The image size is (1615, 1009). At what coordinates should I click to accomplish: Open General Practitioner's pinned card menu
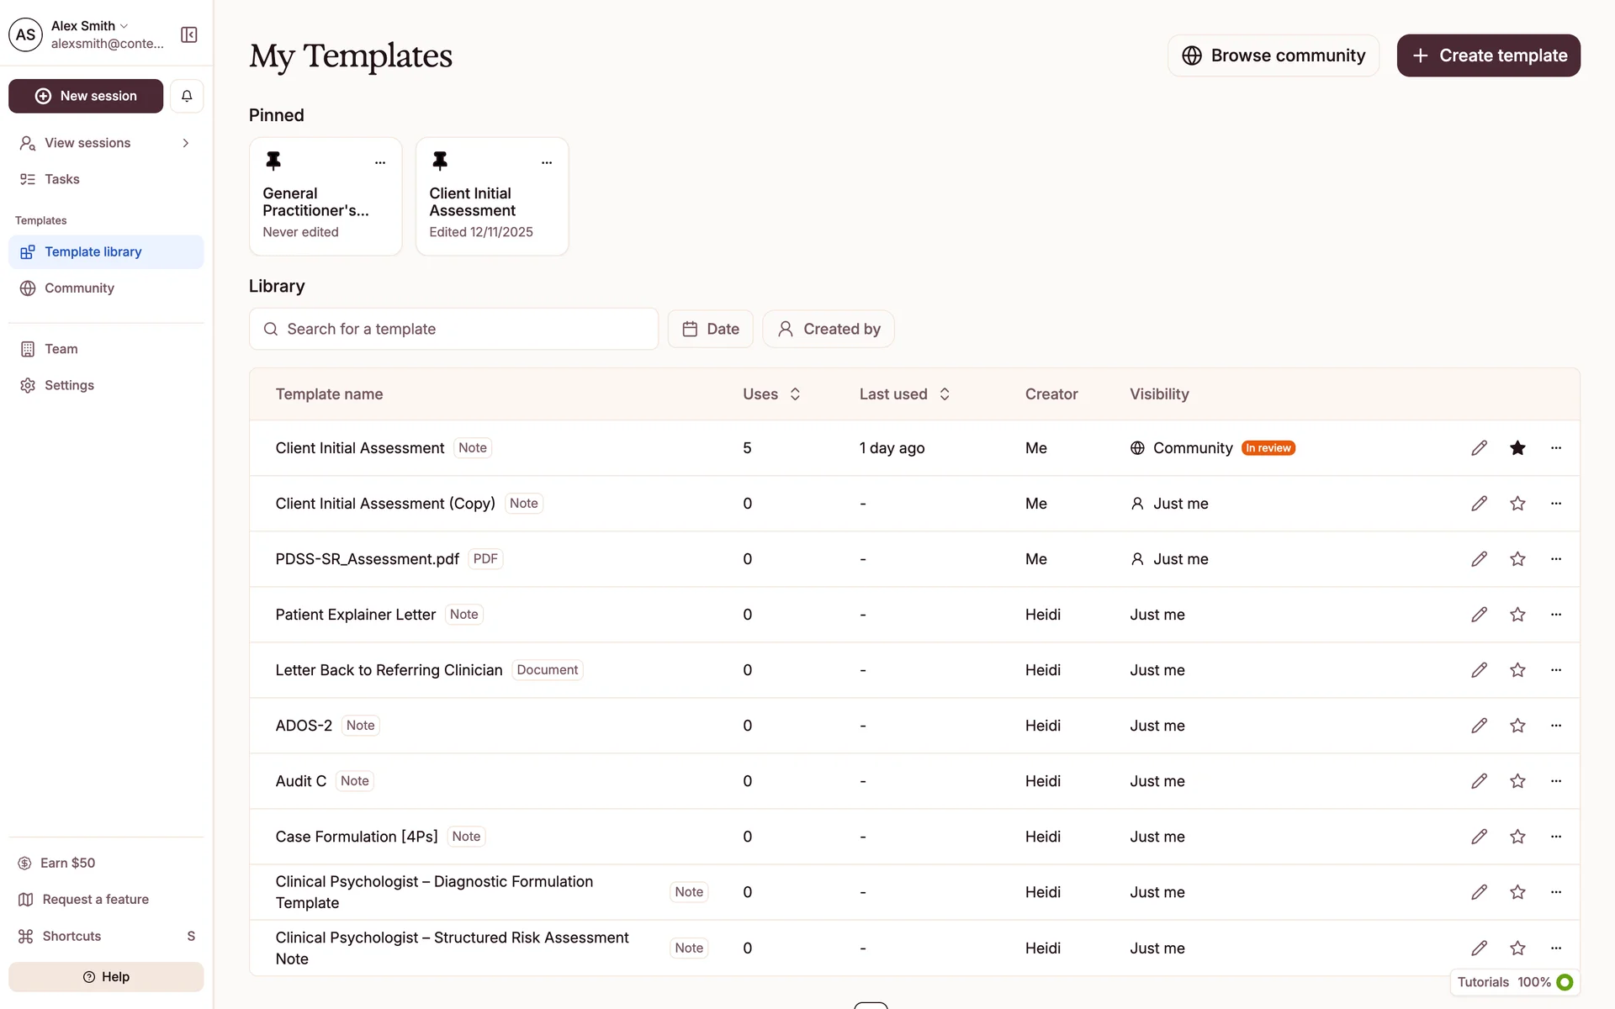(380, 162)
